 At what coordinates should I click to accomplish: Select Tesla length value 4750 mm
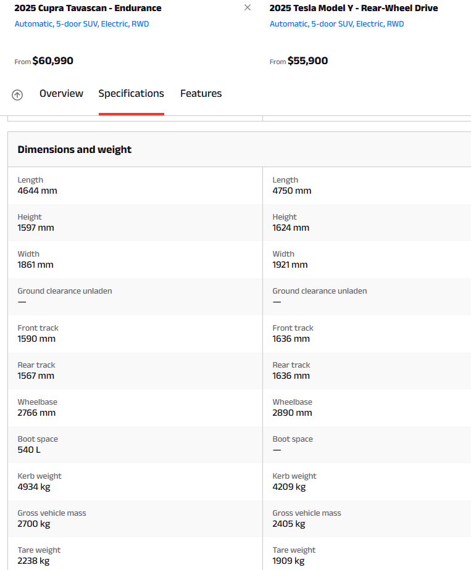pyautogui.click(x=292, y=191)
